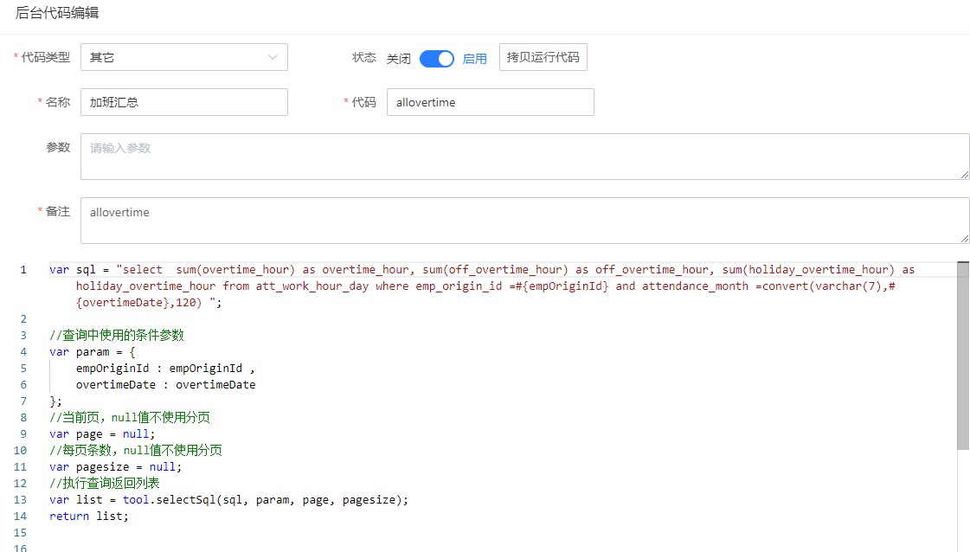Focus the 名称 field containing 加班汇总

183,102
